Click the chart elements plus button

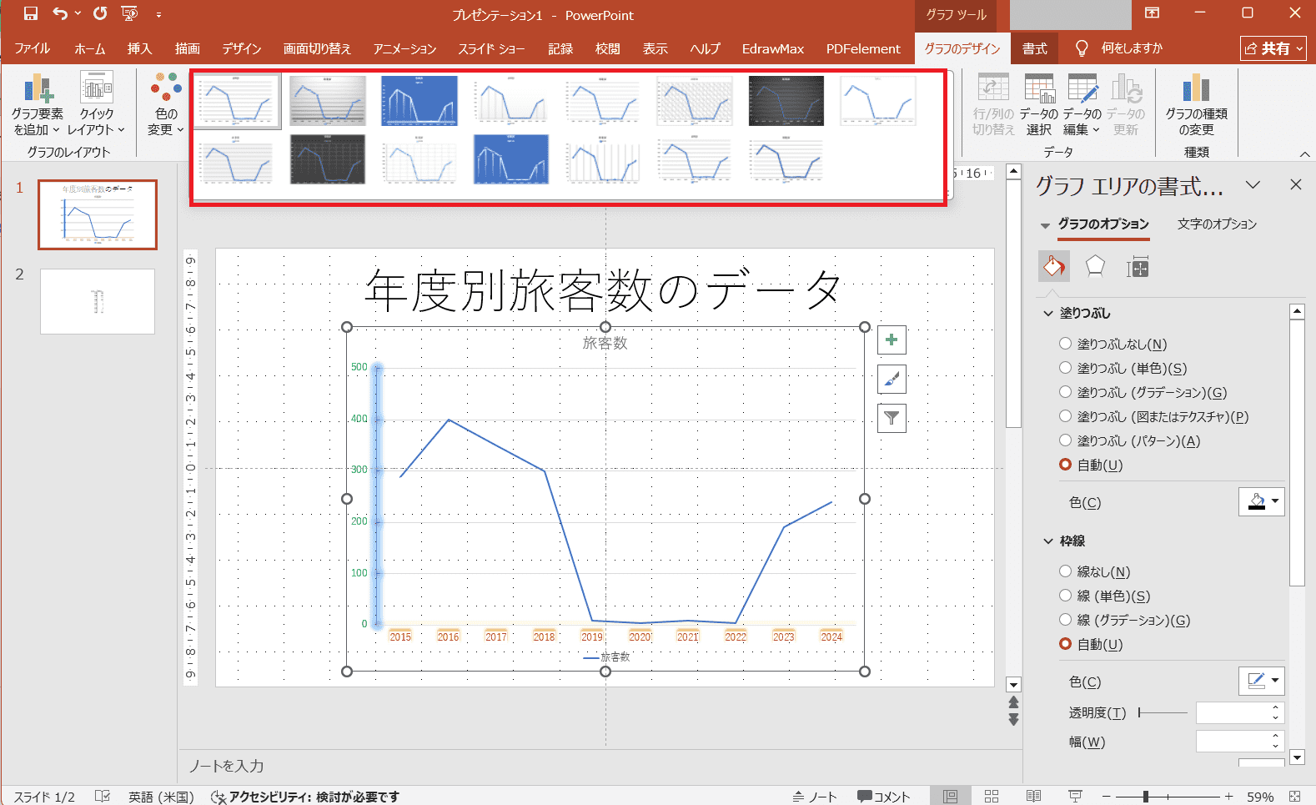click(x=892, y=340)
